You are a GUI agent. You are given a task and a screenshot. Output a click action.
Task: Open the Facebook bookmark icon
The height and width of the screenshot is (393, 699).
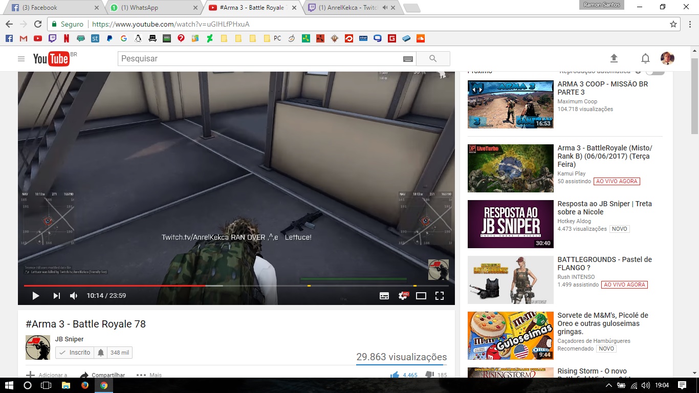click(9, 38)
